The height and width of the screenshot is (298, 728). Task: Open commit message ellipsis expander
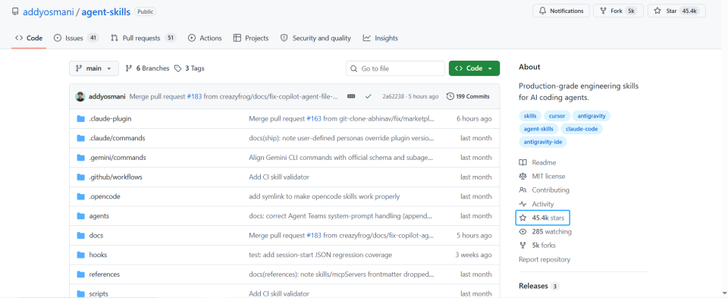point(351,96)
